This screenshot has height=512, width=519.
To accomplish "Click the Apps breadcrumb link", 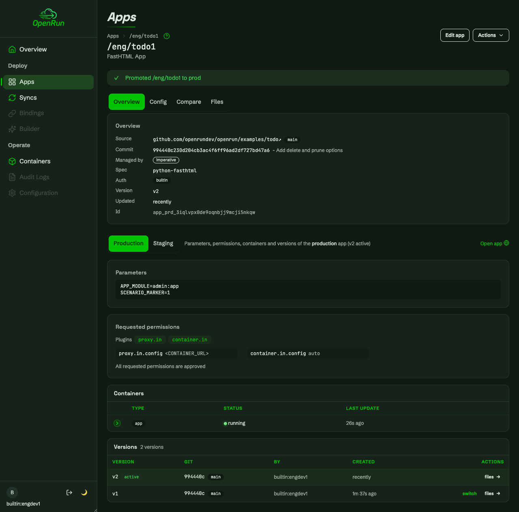I will coord(113,36).
